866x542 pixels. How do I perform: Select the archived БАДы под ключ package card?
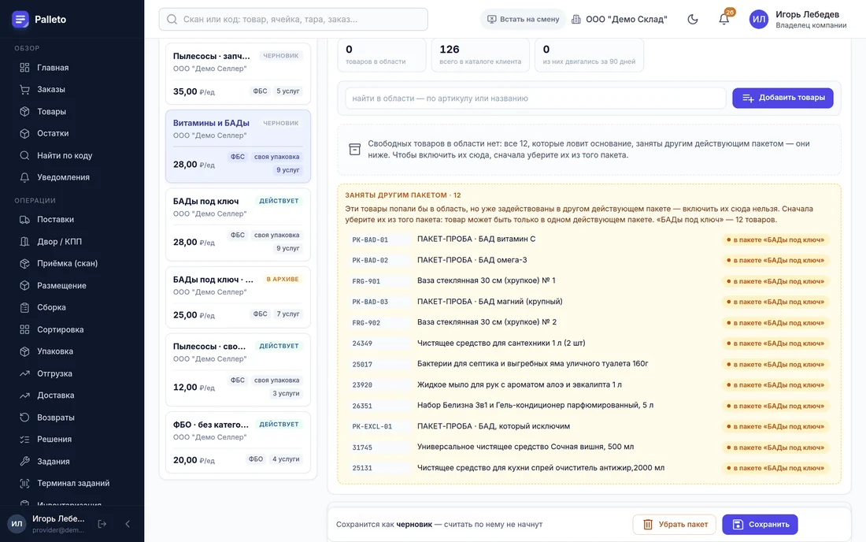tap(238, 297)
